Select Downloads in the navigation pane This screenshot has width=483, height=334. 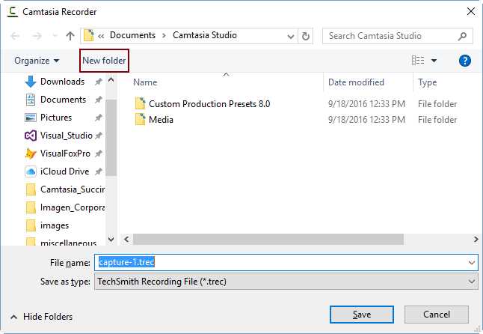coord(62,82)
